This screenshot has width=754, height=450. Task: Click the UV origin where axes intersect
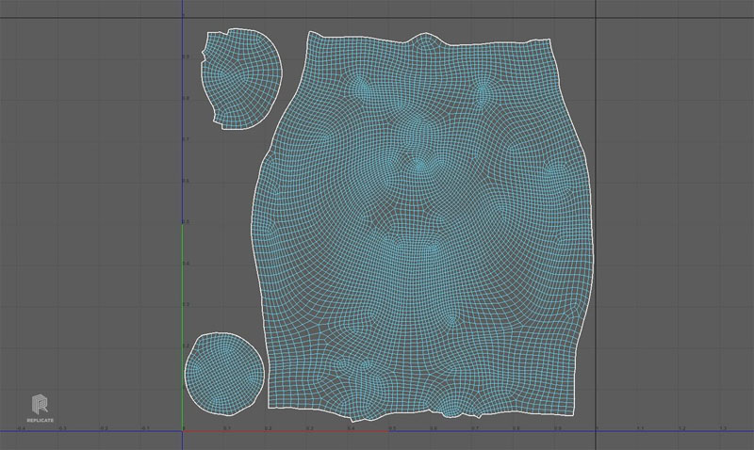click(x=183, y=431)
